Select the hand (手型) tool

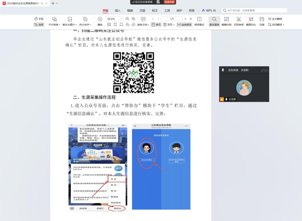click(39, 19)
